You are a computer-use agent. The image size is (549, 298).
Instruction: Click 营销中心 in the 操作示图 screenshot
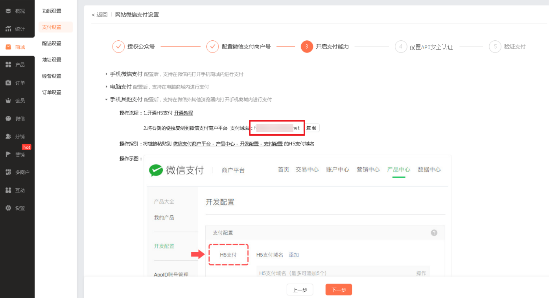[x=368, y=170]
